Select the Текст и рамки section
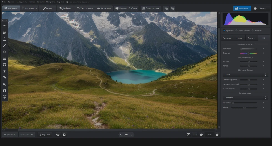The height and width of the screenshot is (146, 272). pyautogui.click(x=85, y=8)
